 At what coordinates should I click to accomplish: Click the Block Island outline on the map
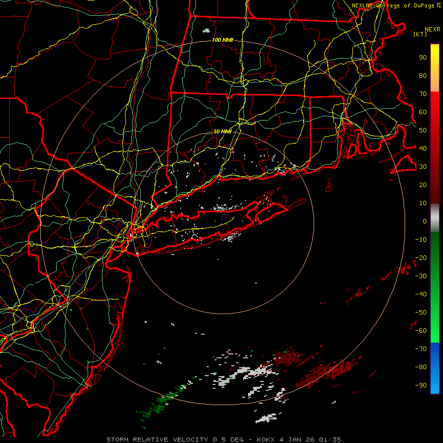[329, 186]
